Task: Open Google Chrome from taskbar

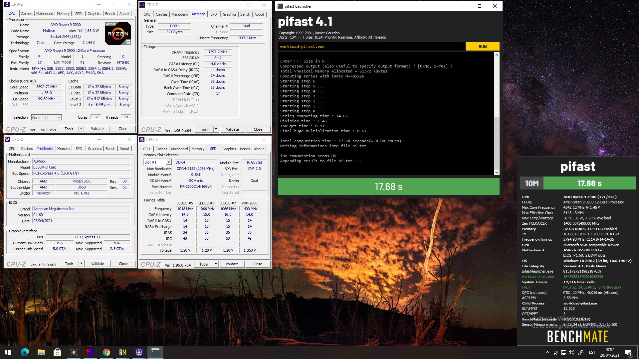Action: pos(106,352)
